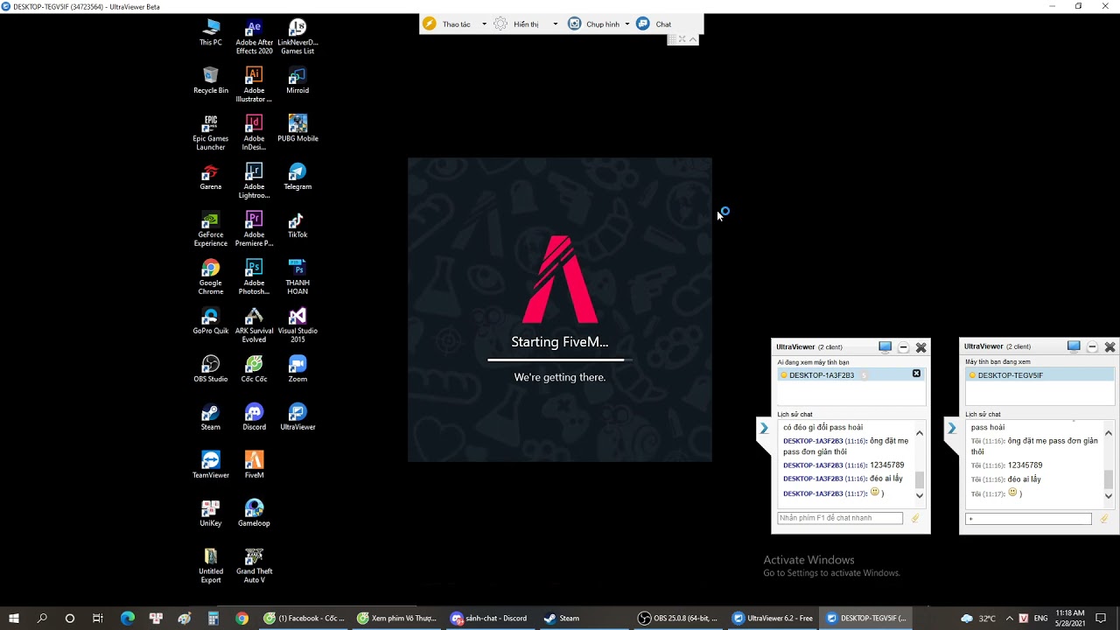This screenshot has width=1120, height=630.
Task: Click attach-file paperclip beside 'Nhấn phím F1' field
Action: [915, 518]
